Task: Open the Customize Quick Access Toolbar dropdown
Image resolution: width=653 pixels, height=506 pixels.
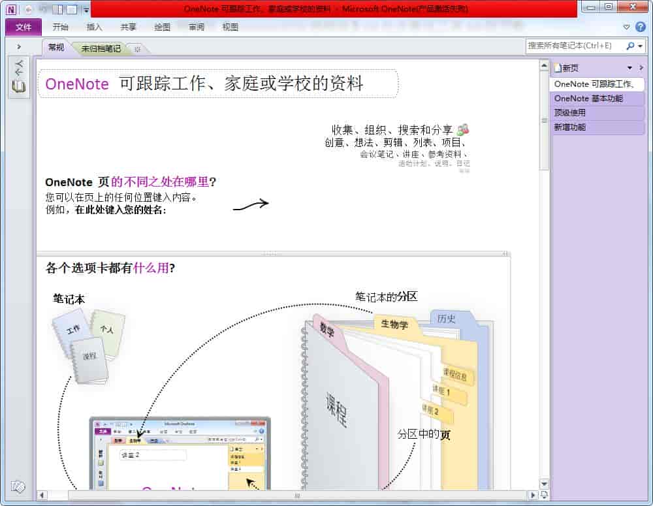Action: (86, 10)
